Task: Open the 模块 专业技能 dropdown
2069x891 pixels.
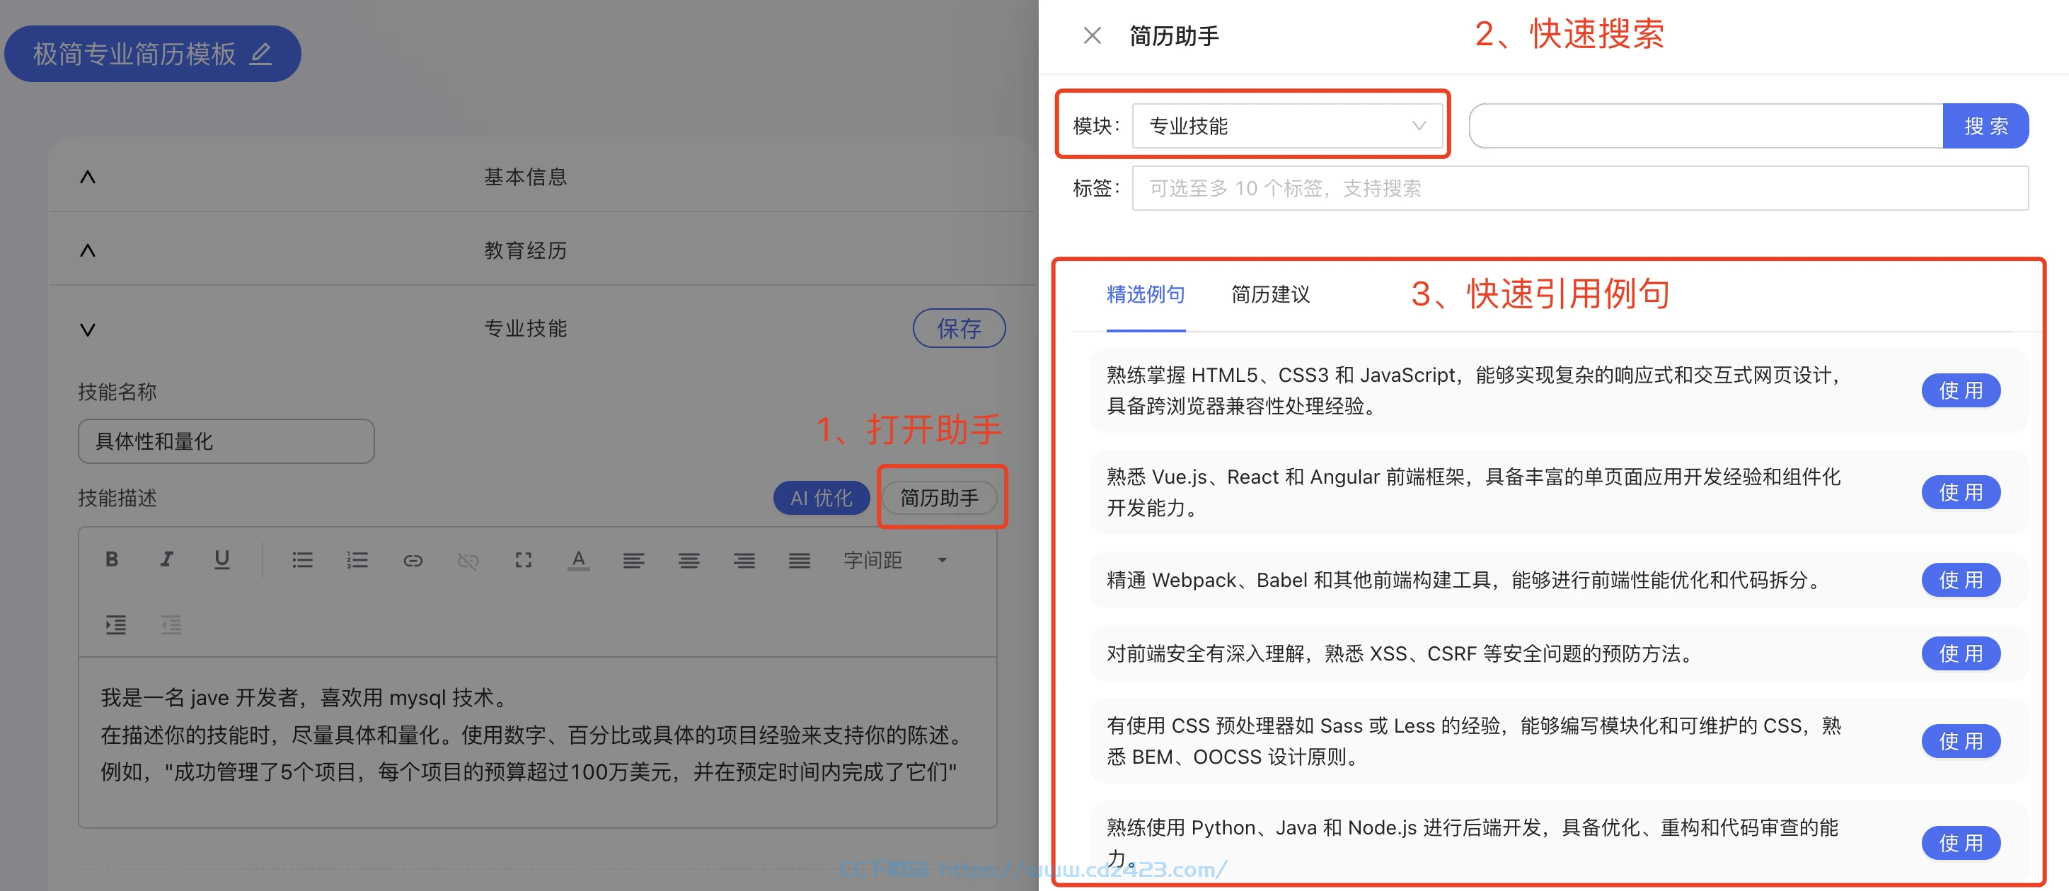Action: [x=1286, y=125]
